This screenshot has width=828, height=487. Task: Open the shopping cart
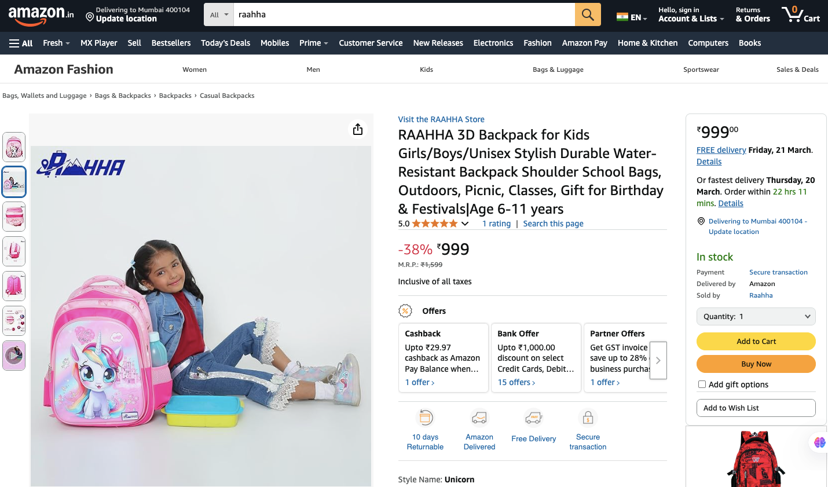click(800, 14)
